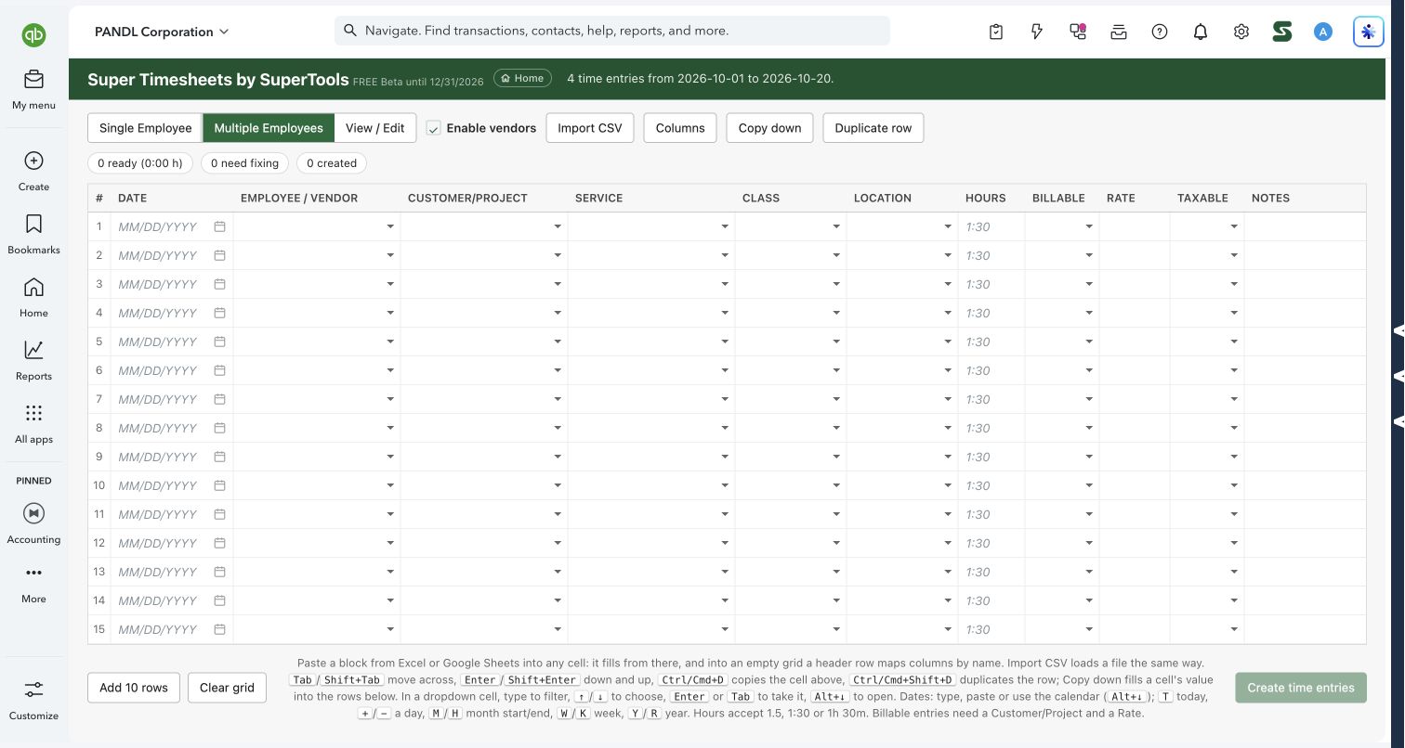The width and height of the screenshot is (1405, 748).
Task: Open calendar picker in row 1 date
Action: (220, 226)
